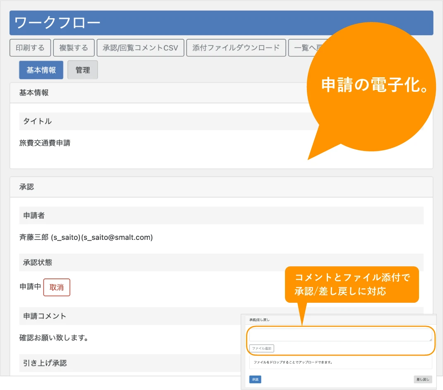Click the file drop upload zone
Image resolution: width=443 pixels, height=390 pixels.
coord(340,362)
